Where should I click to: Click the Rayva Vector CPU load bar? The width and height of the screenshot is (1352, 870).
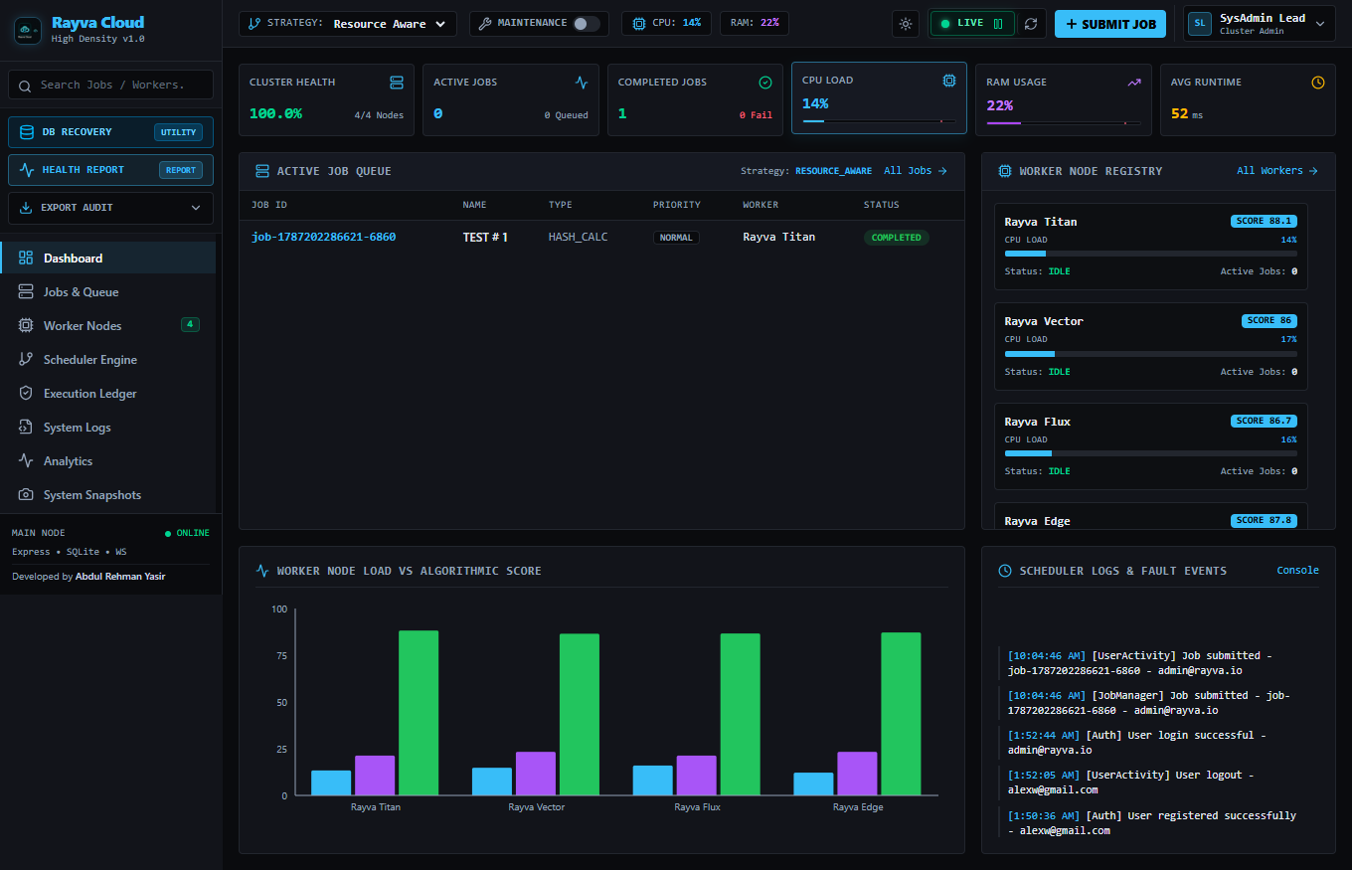pos(1150,353)
